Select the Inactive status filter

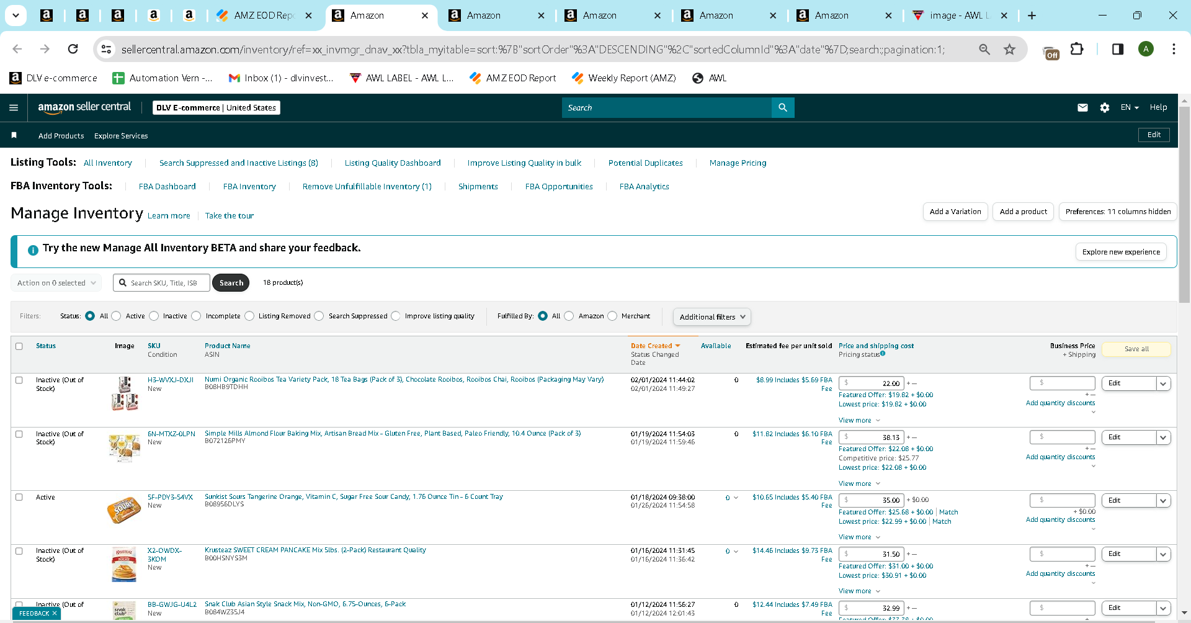point(154,316)
